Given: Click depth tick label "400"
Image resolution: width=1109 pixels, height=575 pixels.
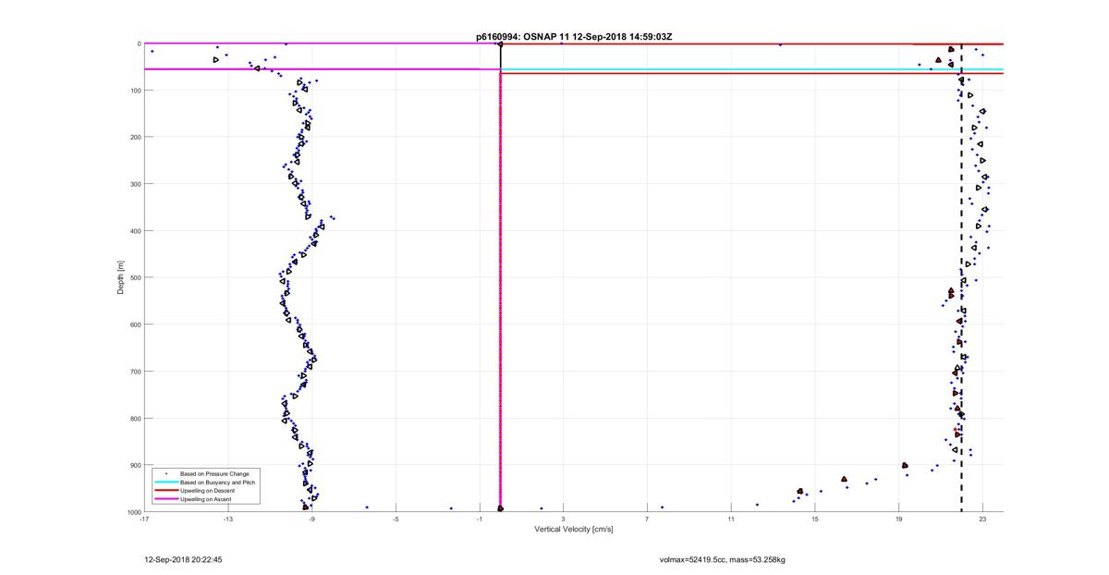Looking at the screenshot, I should coord(135,231).
